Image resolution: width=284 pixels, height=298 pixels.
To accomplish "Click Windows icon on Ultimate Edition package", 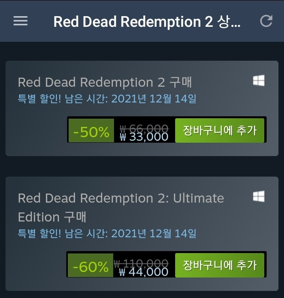I will (259, 196).
